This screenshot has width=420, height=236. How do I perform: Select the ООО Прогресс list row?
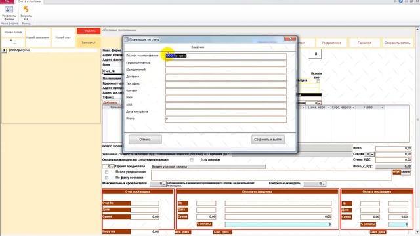point(52,50)
